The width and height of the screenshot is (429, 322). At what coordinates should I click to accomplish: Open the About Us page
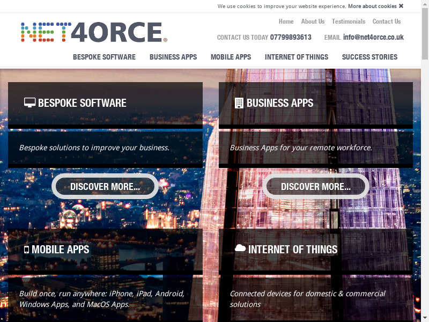(x=313, y=21)
